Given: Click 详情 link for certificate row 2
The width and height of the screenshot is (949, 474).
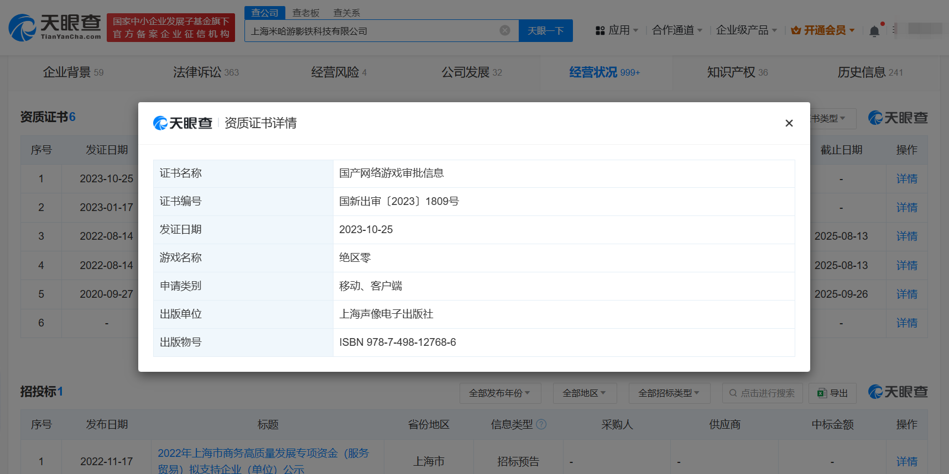Looking at the screenshot, I should (907, 208).
